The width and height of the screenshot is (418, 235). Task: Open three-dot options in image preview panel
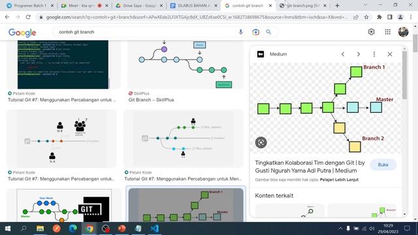[374, 54]
